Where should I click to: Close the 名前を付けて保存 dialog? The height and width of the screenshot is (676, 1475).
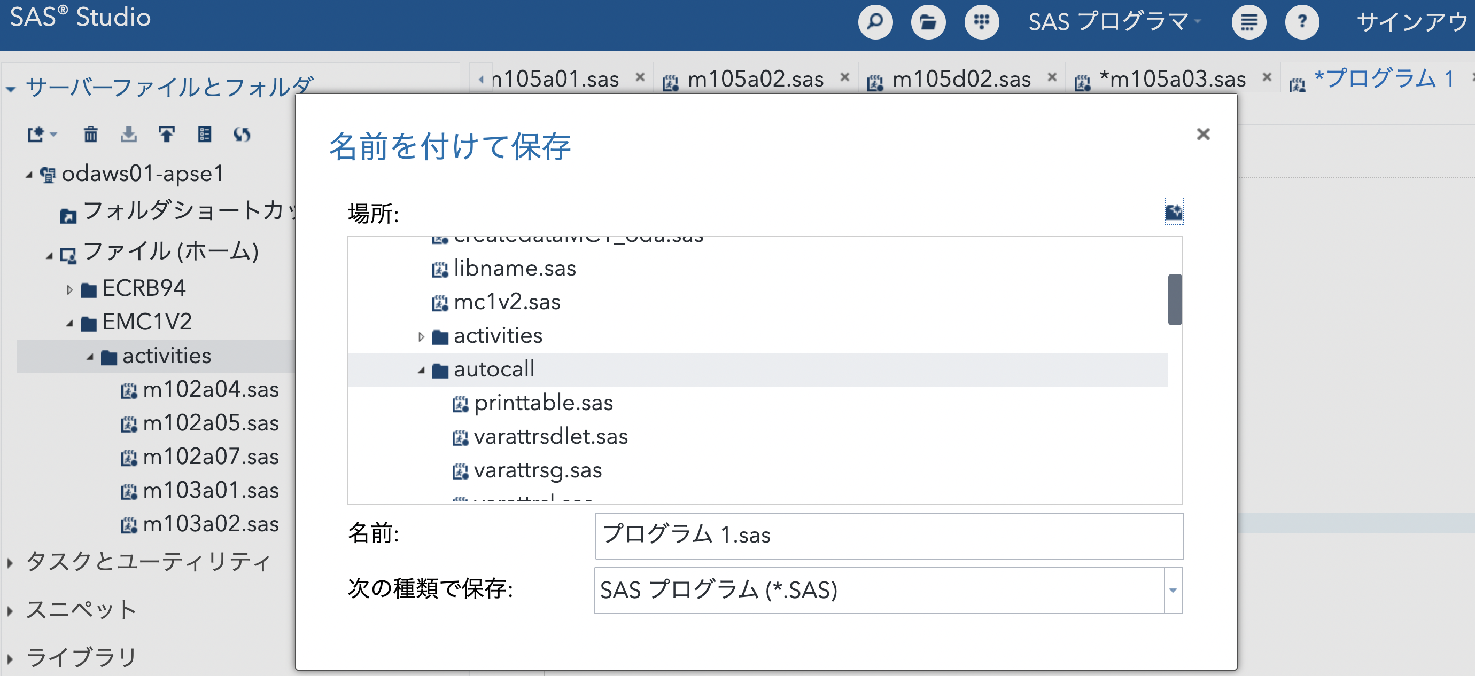(x=1203, y=134)
